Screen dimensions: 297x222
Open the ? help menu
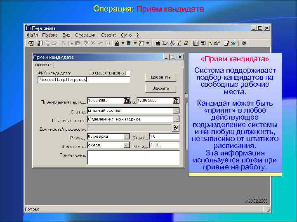(x=138, y=35)
